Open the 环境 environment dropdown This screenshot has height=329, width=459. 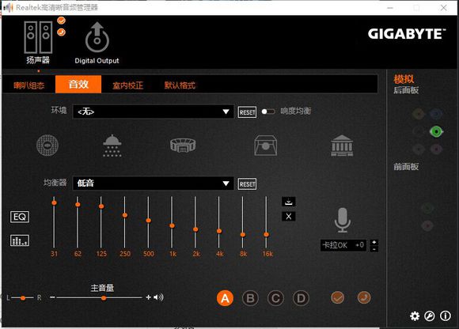[x=153, y=112]
